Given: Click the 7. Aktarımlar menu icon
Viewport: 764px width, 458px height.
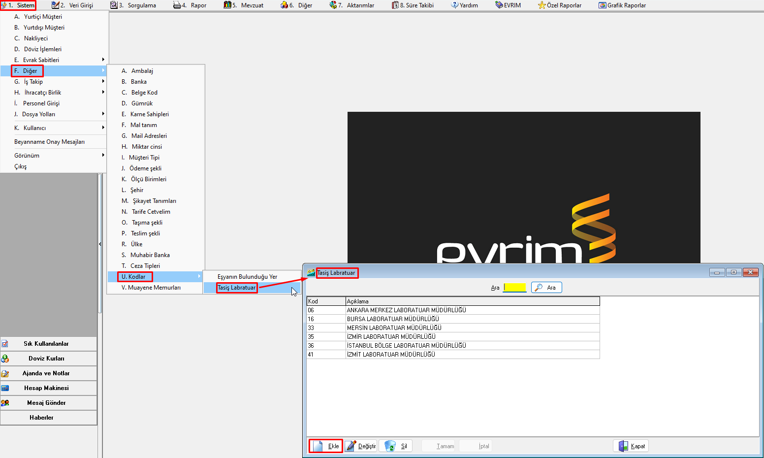Looking at the screenshot, I should click(333, 5).
